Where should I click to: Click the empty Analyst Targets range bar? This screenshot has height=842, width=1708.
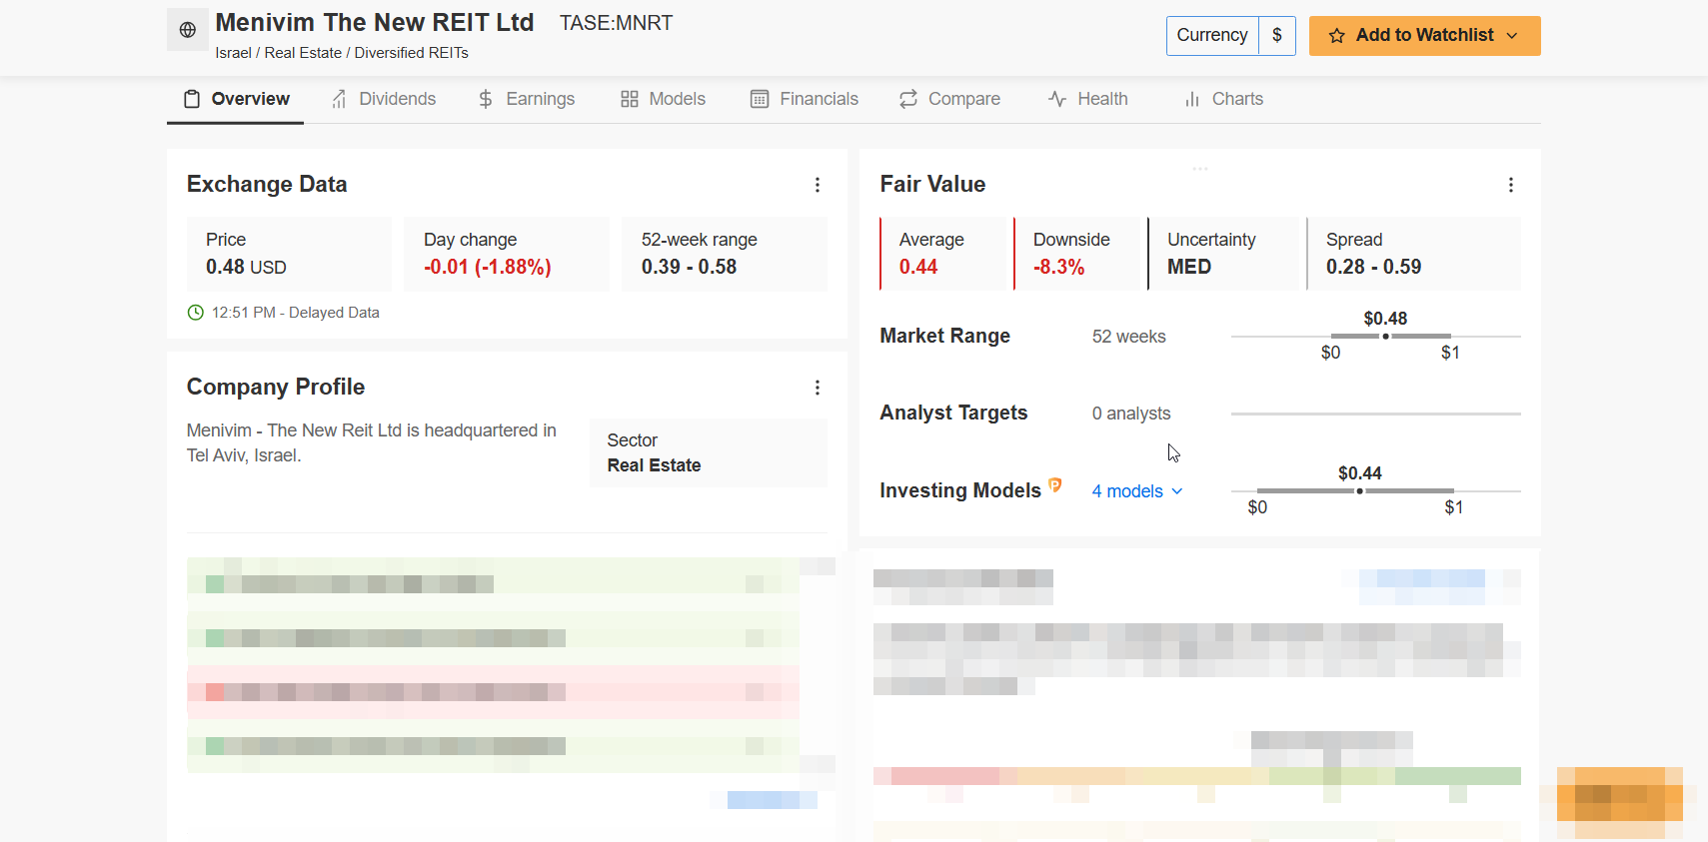coord(1375,414)
